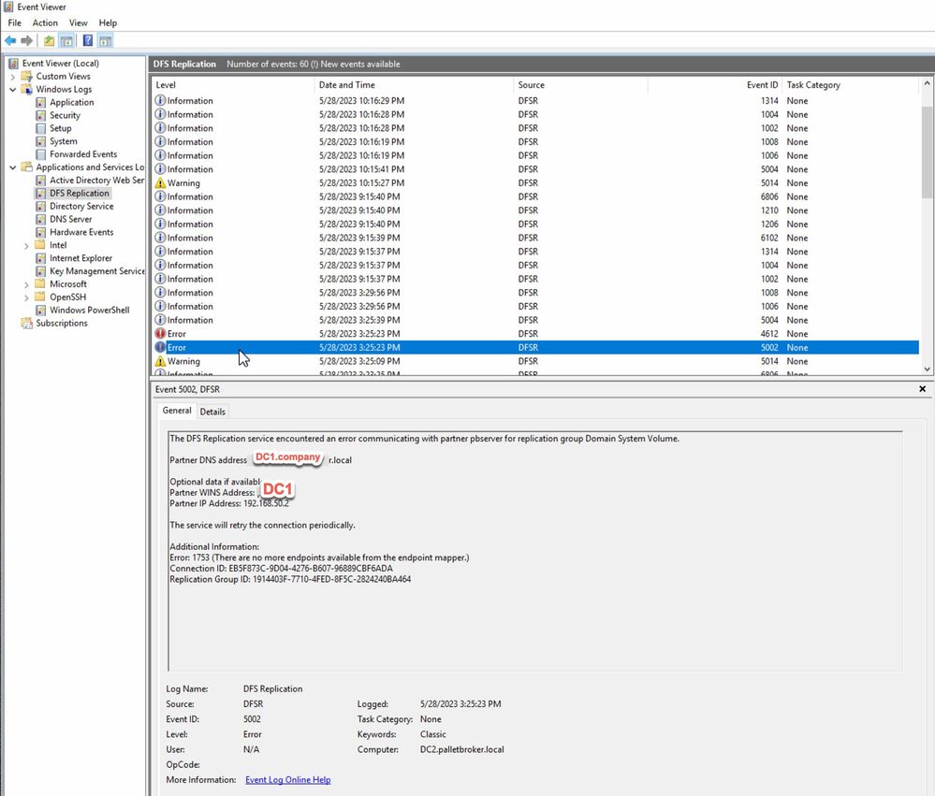The image size is (935, 796).
Task: Sort by Date and Time column header
Action: [x=414, y=85]
